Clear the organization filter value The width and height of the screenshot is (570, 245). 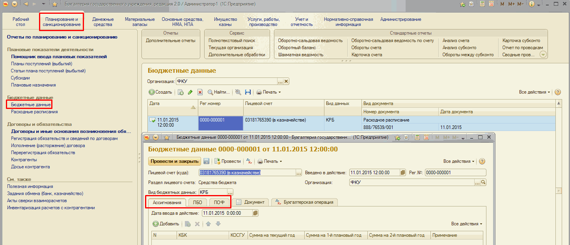(x=287, y=81)
